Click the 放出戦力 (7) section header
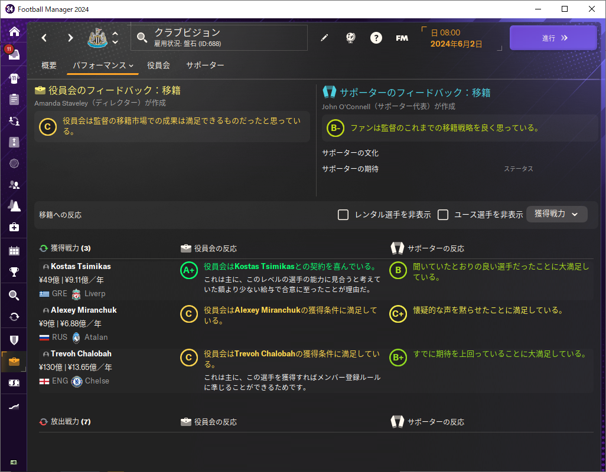This screenshot has width=606, height=472. tap(70, 421)
